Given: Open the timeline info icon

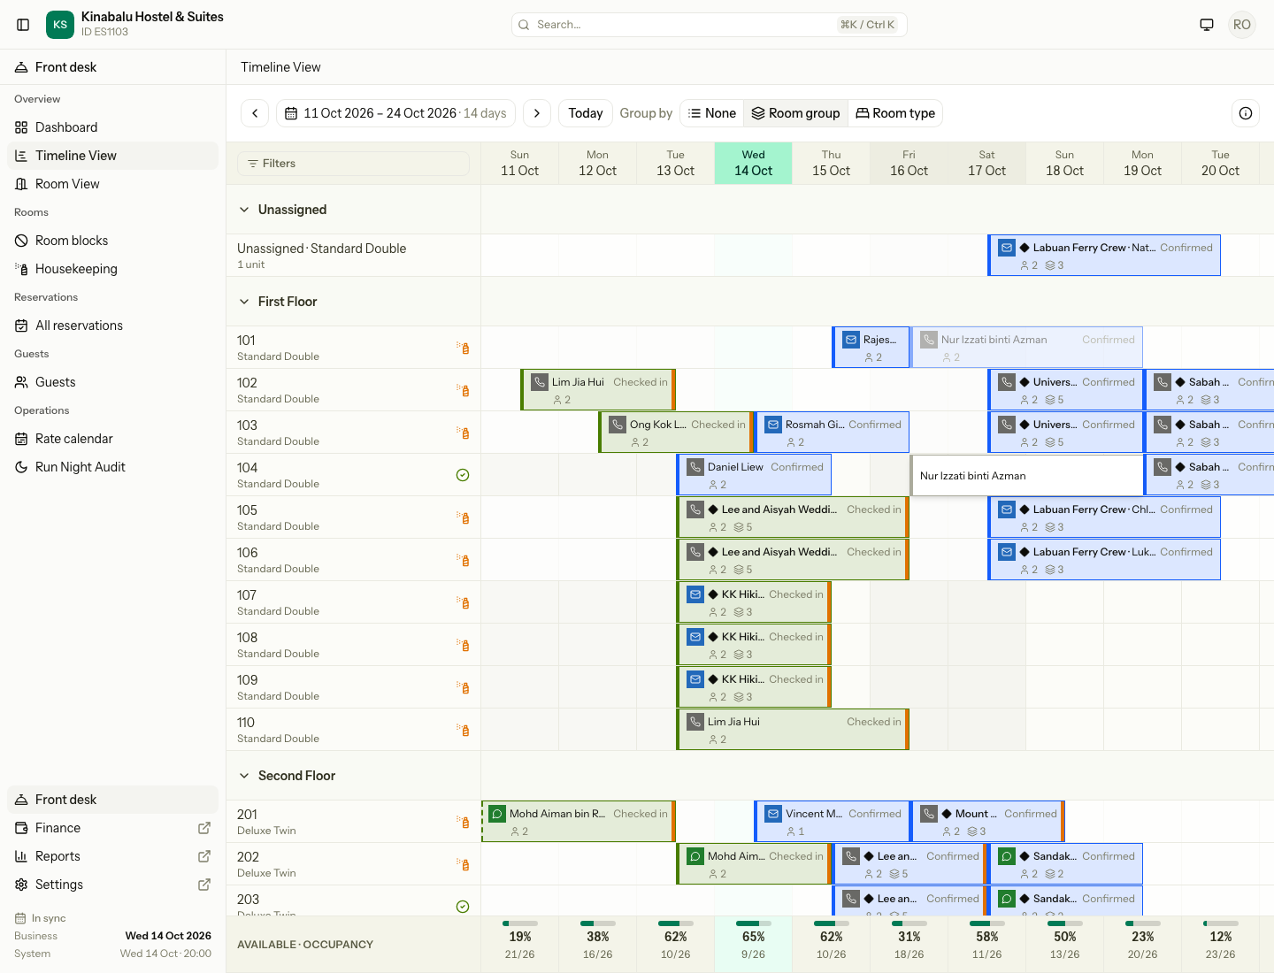Looking at the screenshot, I should click(x=1246, y=113).
